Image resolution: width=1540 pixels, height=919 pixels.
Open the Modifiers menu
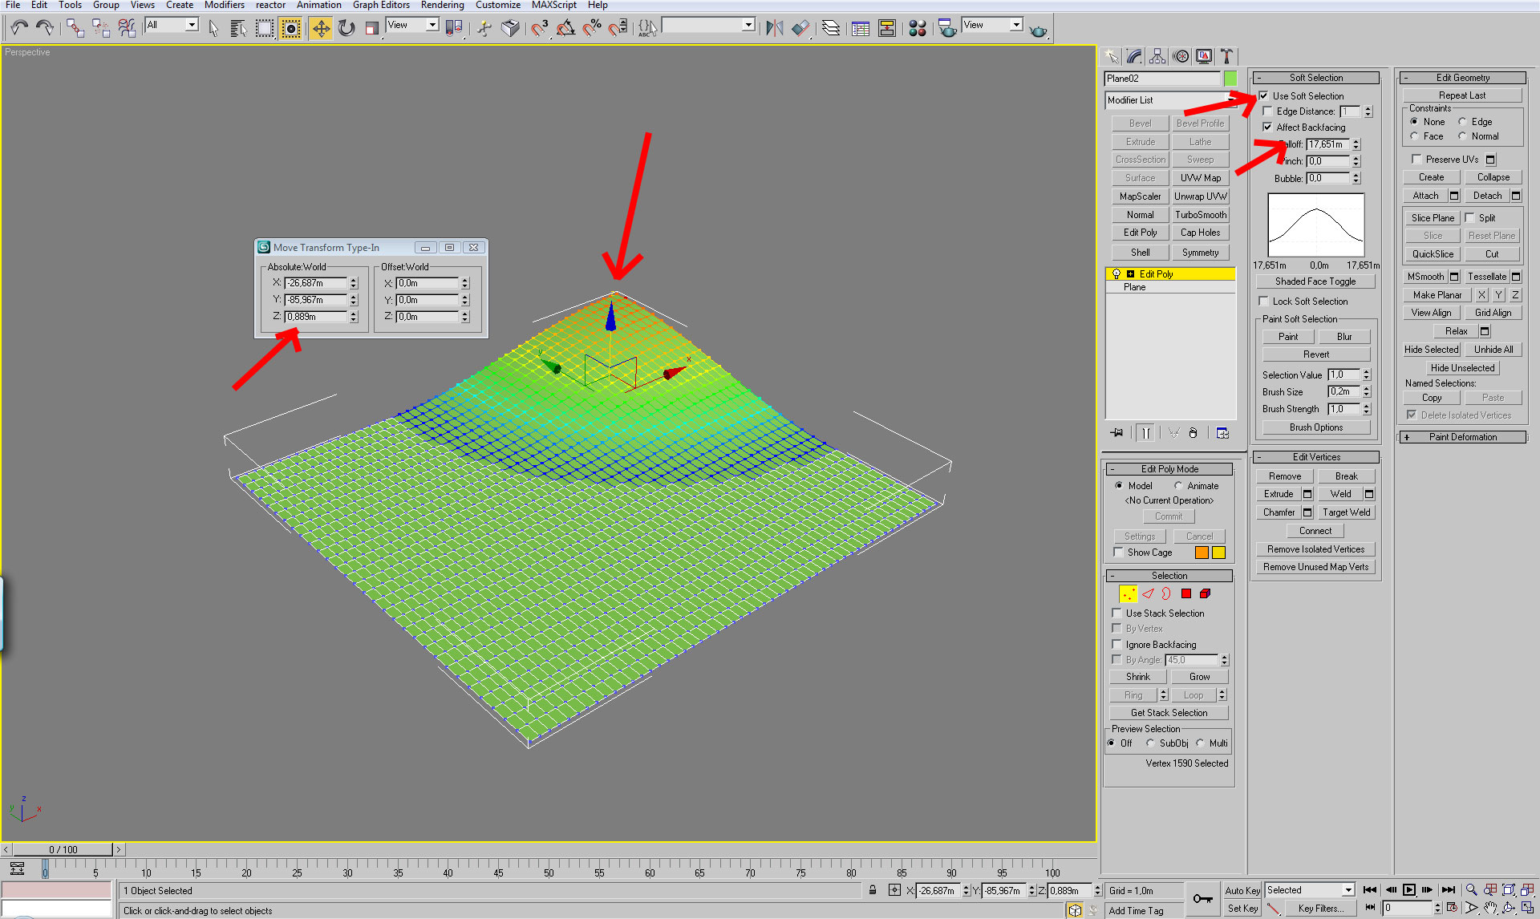pyautogui.click(x=224, y=5)
